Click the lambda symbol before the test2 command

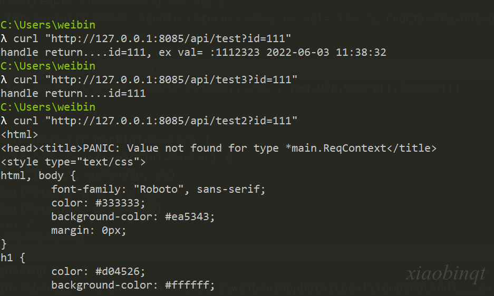click(x=4, y=121)
